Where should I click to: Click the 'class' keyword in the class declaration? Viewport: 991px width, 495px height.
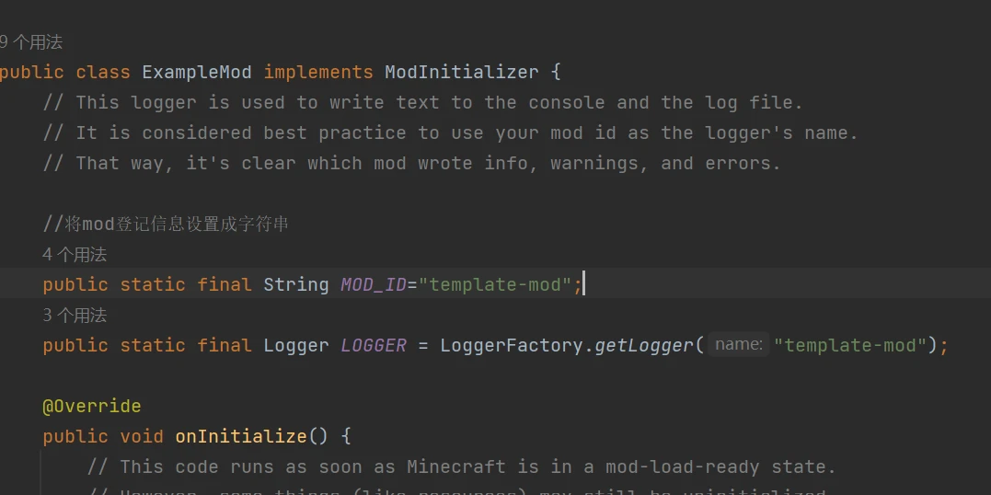103,72
